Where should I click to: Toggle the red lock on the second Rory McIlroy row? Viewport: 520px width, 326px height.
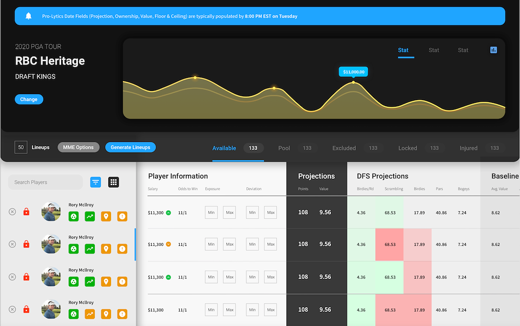pyautogui.click(x=26, y=244)
